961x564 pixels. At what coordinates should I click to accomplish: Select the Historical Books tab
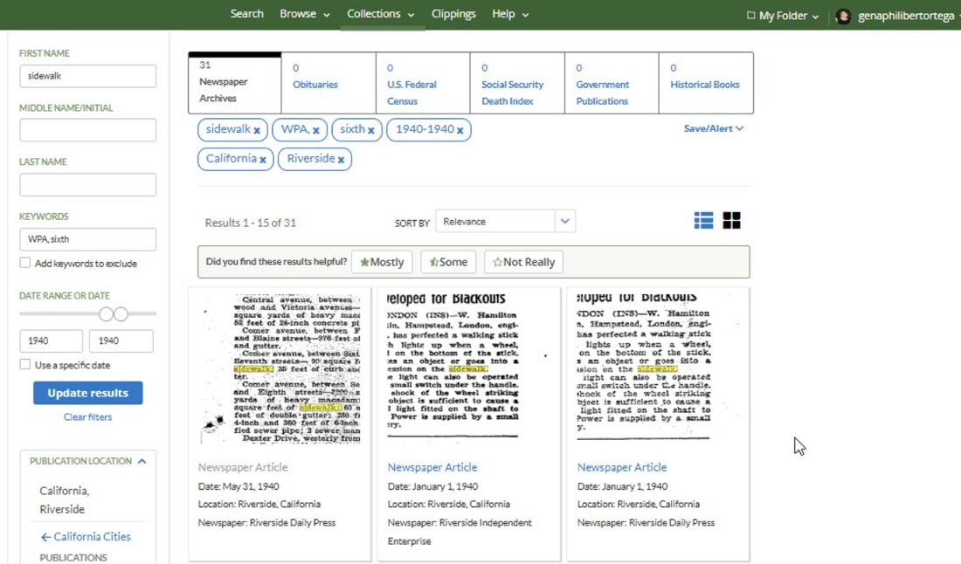tap(706, 83)
